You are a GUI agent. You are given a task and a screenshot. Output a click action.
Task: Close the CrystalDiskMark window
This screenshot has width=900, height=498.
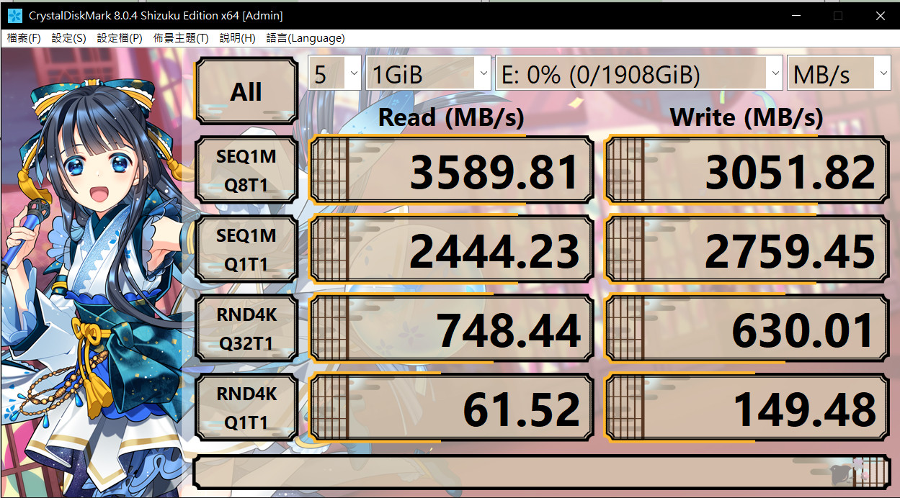click(x=881, y=15)
